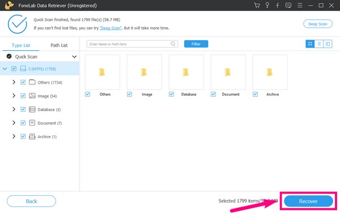The width and height of the screenshot is (340, 214).
Task: Click the Database type icon in sidebar
Action: 32,109
